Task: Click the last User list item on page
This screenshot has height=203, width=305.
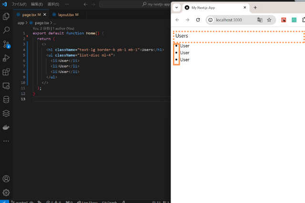Action: pos(184,60)
